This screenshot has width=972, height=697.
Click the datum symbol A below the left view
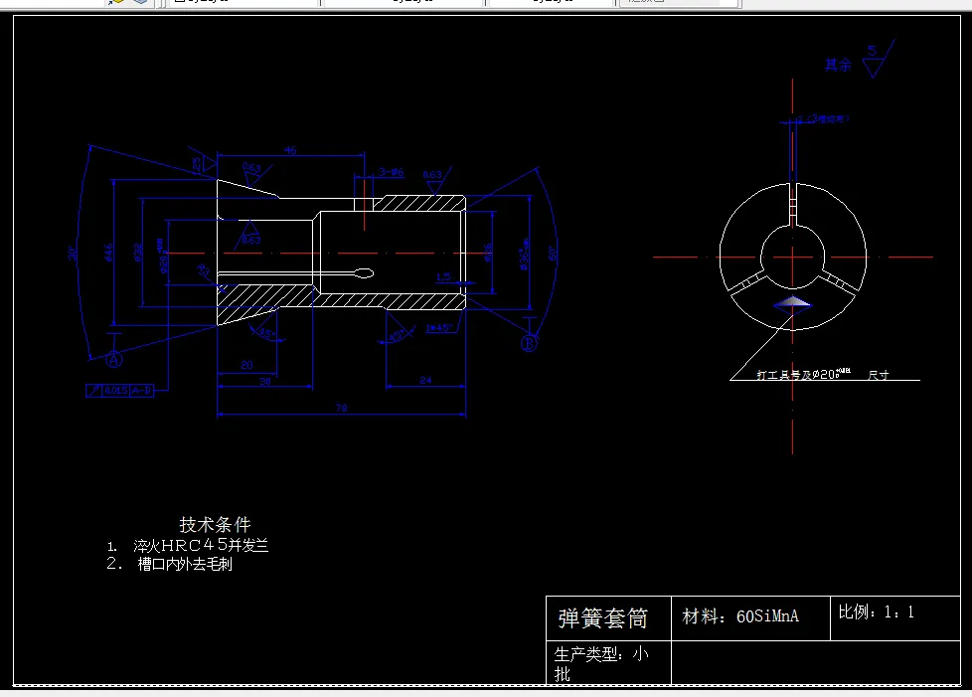tap(113, 359)
